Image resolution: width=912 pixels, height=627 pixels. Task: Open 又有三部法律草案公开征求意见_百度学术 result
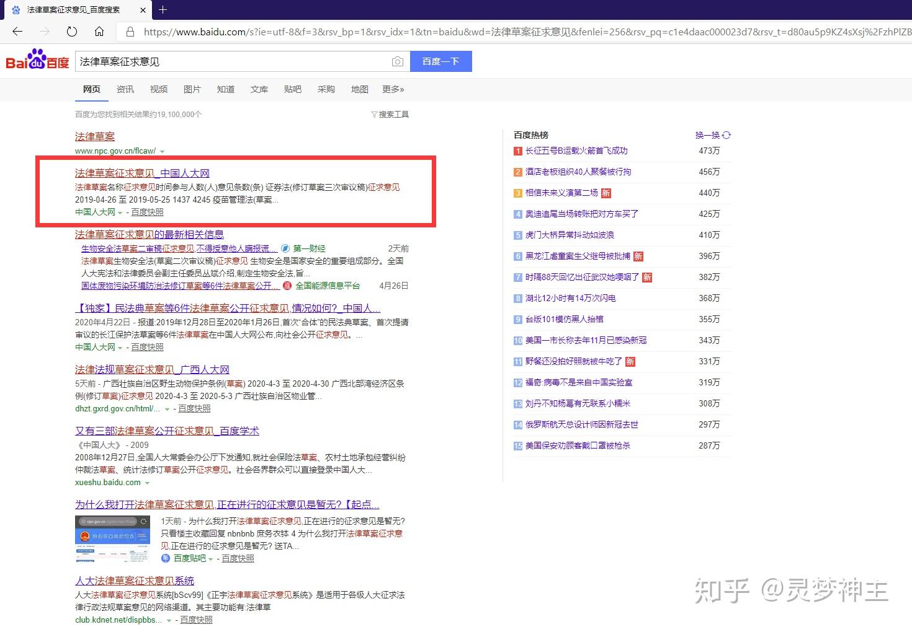point(167,431)
